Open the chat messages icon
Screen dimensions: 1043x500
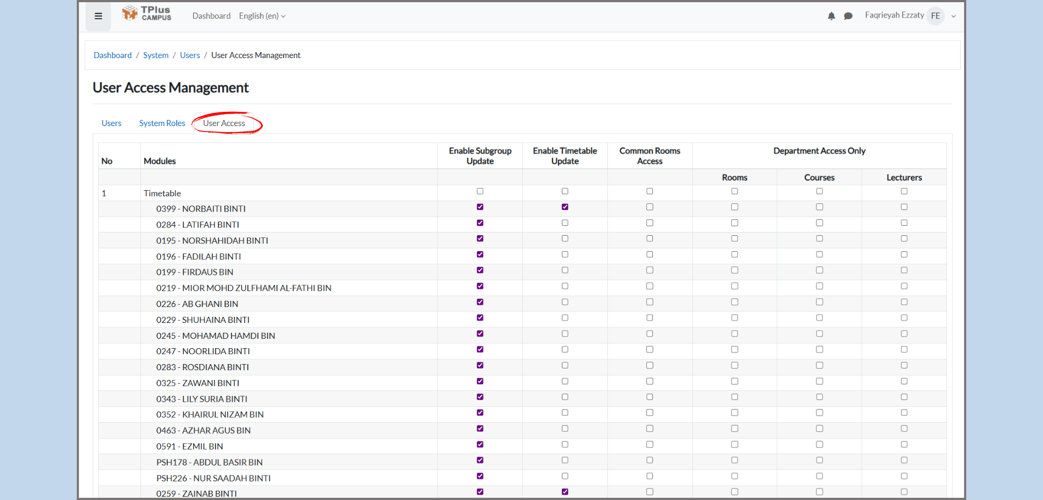pyautogui.click(x=848, y=16)
